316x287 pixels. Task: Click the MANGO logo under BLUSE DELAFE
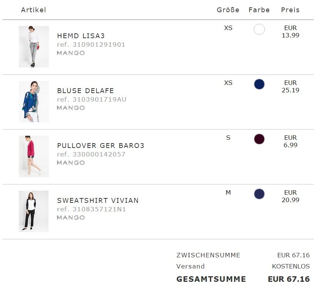(71, 108)
